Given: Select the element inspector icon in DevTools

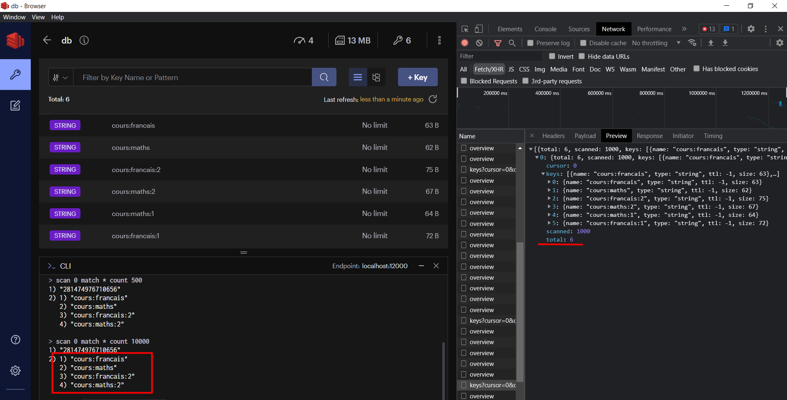Looking at the screenshot, I should point(464,29).
